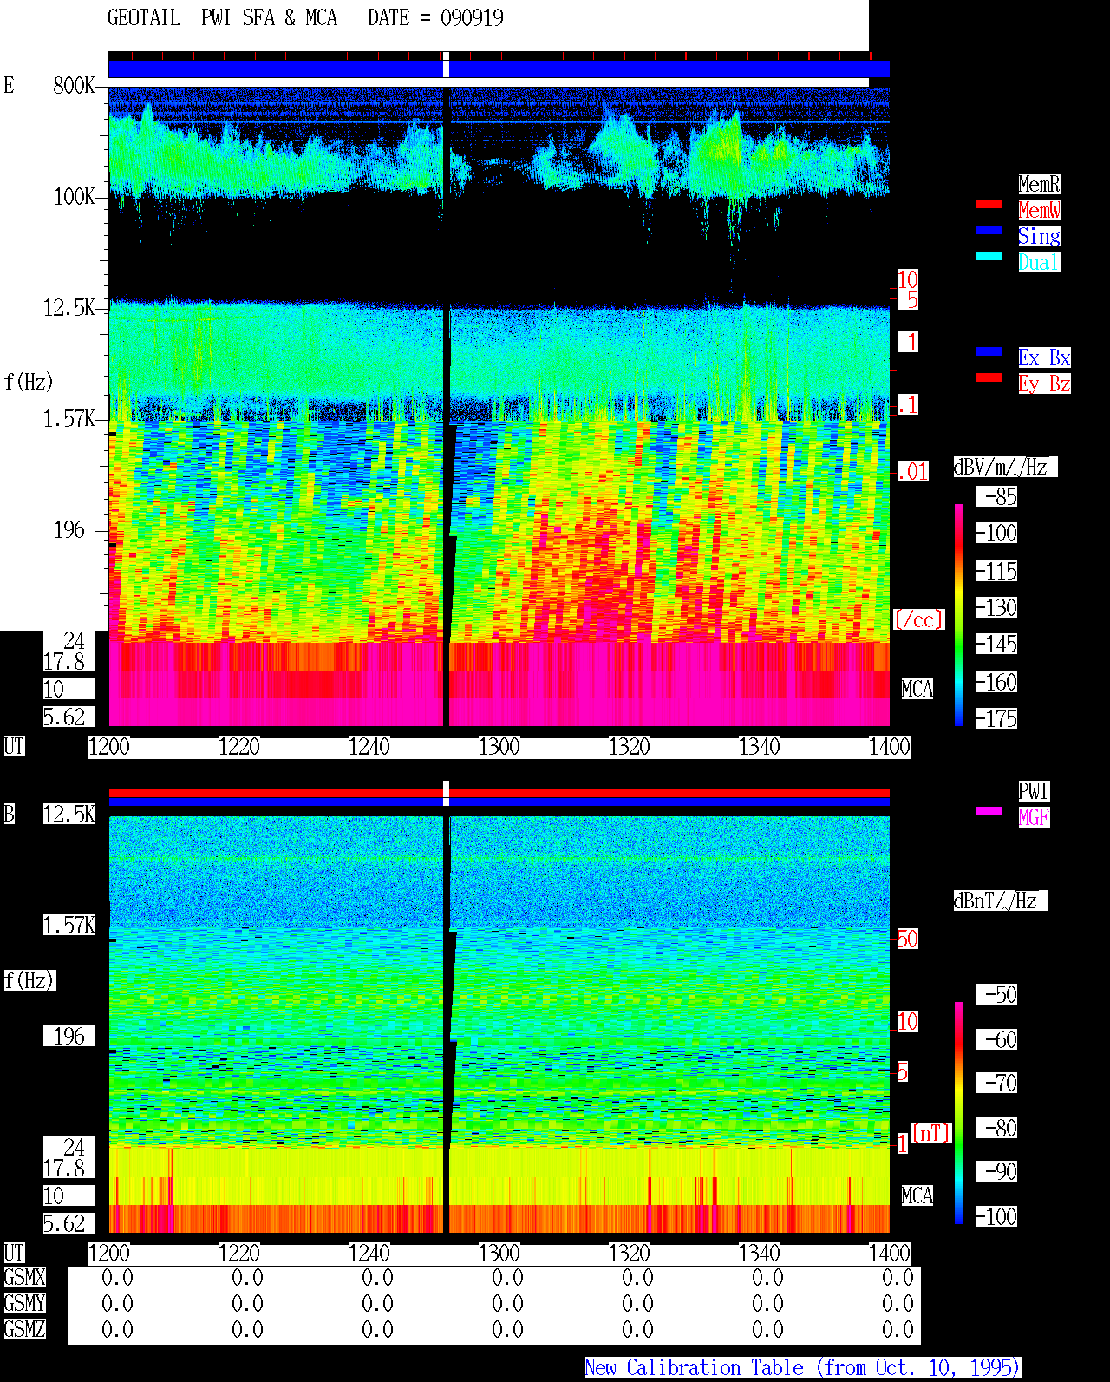Click the red .01 density axis value
This screenshot has width=1110, height=1382.
coord(913,472)
